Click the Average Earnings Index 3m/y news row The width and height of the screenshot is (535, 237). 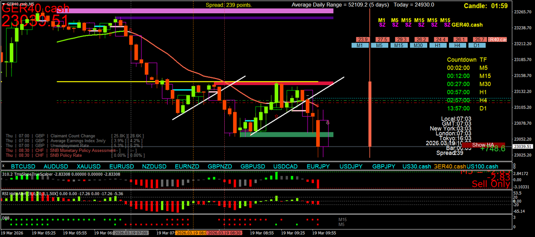pos(74,140)
